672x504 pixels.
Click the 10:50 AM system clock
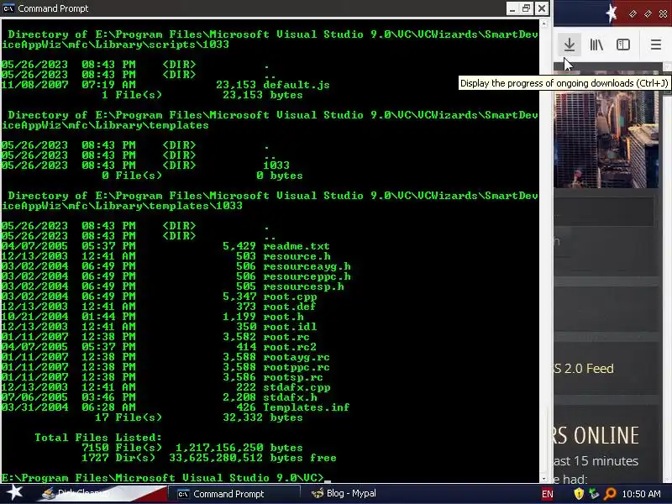pos(641,494)
